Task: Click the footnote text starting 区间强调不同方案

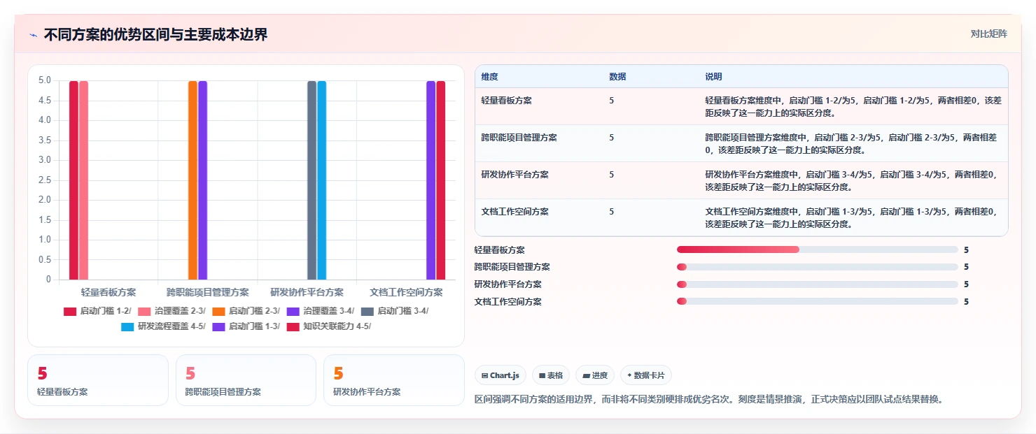Action: (x=709, y=400)
